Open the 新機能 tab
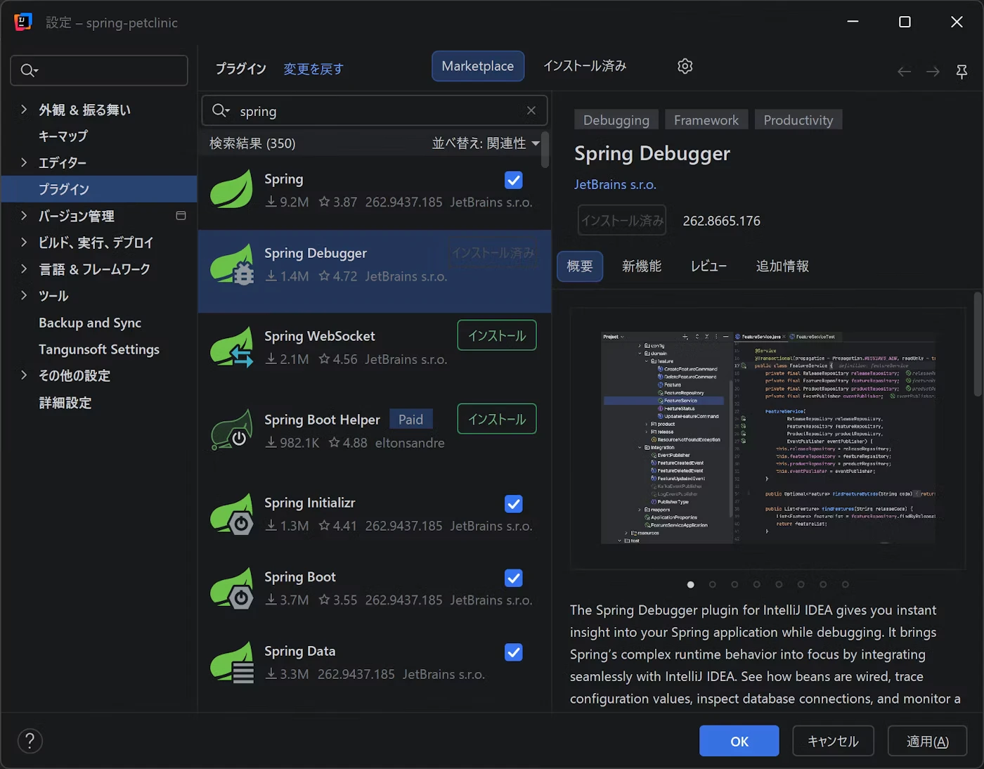This screenshot has height=769, width=984. [642, 266]
